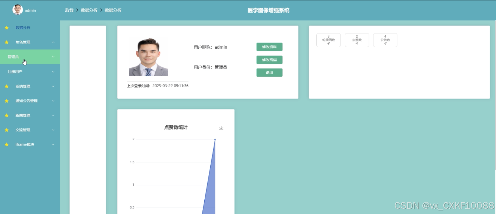496x214 pixels.
Task: Expand the 注册用户 submenu chevron
Action: pyautogui.click(x=53, y=71)
